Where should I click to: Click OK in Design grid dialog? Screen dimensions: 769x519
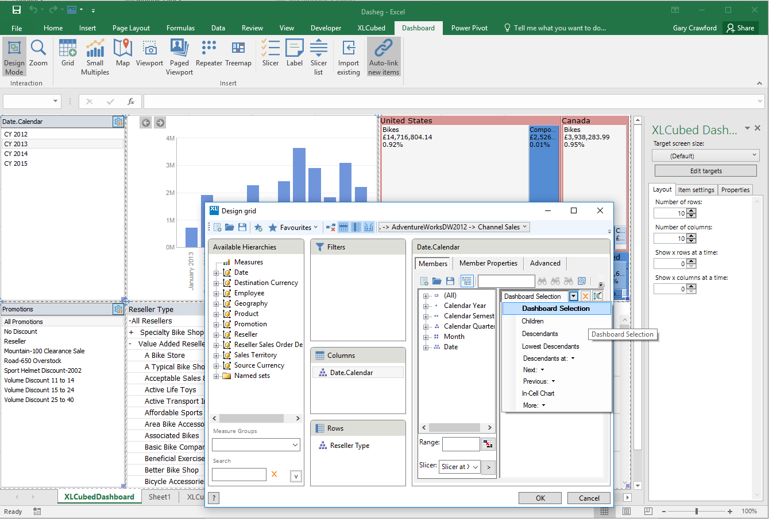tap(540, 498)
